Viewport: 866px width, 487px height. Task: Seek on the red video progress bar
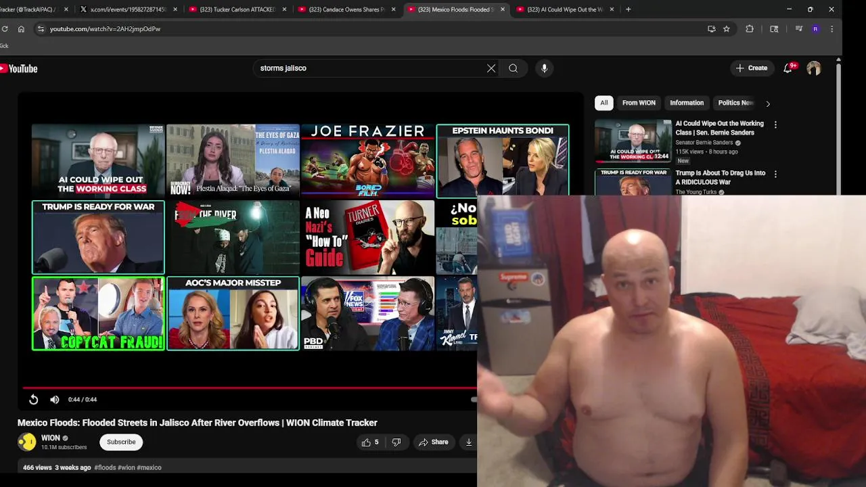[x=249, y=388]
